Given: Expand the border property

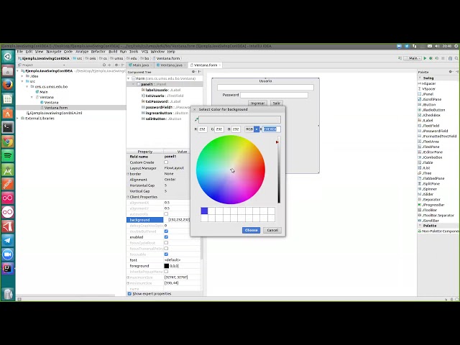Looking at the screenshot, I should click(x=128, y=174).
